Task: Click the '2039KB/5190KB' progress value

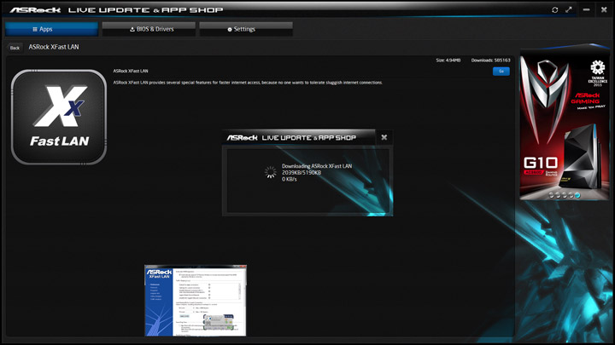Action: [x=302, y=172]
